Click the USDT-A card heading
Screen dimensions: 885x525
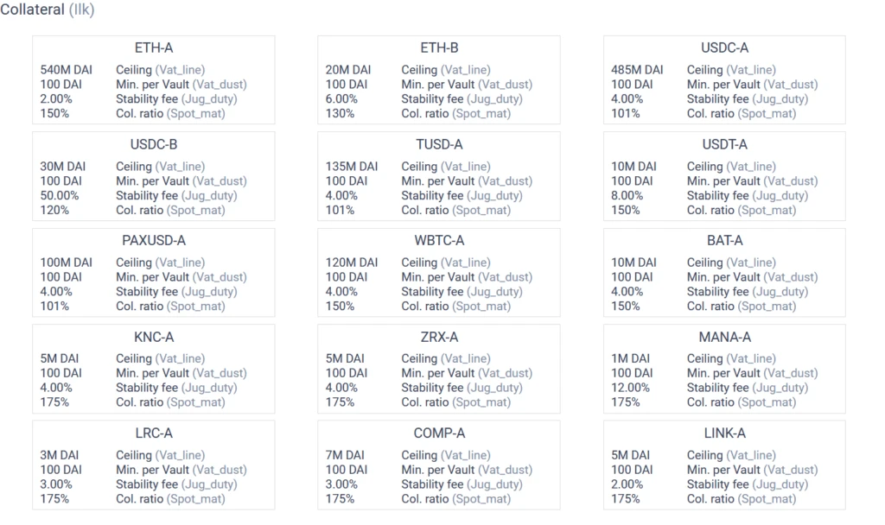click(725, 144)
